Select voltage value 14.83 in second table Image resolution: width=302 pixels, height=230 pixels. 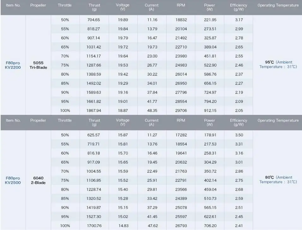tap(124, 226)
